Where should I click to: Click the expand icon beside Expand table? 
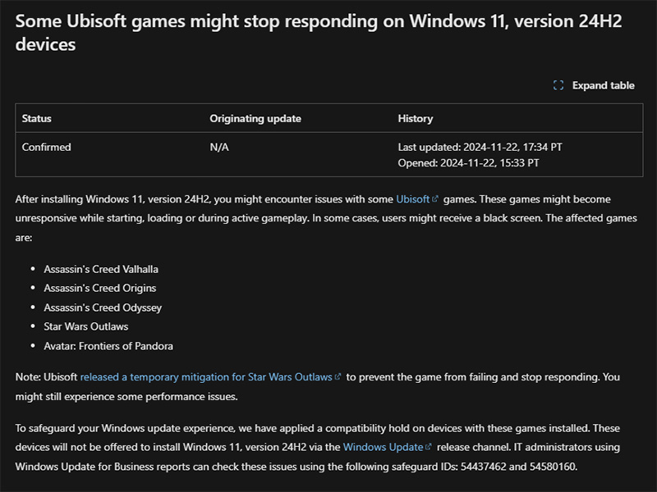tap(558, 85)
